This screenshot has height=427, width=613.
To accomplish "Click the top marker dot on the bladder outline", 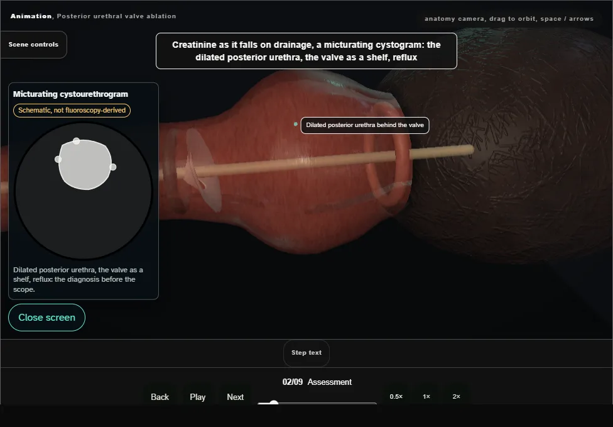I will 76,141.
